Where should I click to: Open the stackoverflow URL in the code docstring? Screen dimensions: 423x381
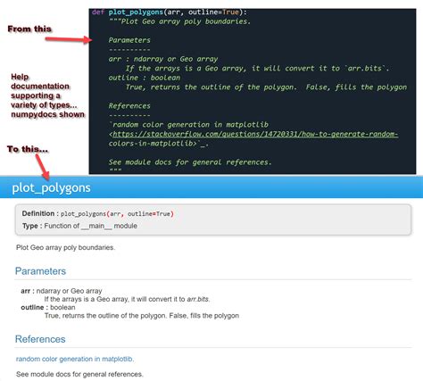(x=255, y=134)
